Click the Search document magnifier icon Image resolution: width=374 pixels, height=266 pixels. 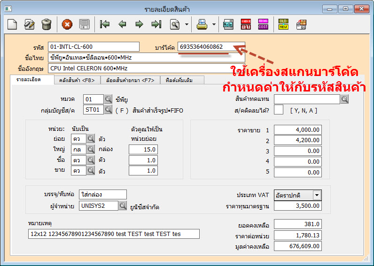175,24
